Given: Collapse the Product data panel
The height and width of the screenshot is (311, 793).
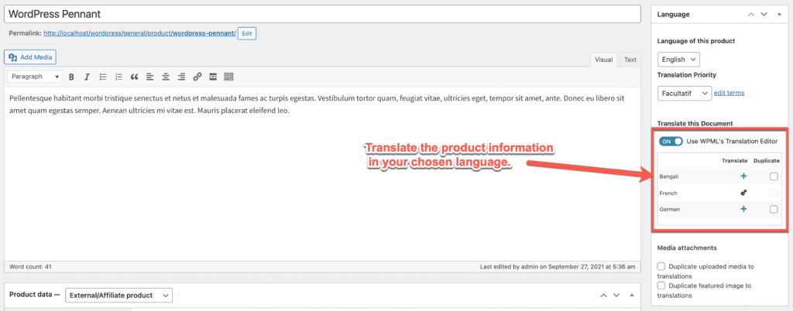Looking at the screenshot, I should click(x=631, y=295).
